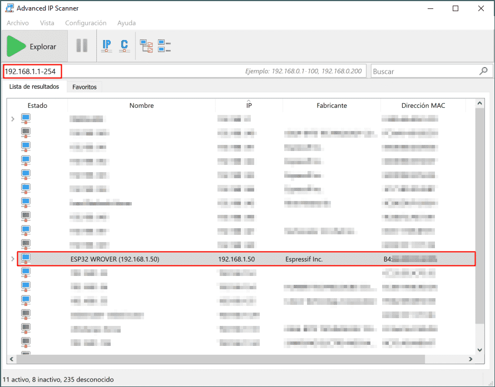495x387 pixels.
Task: Click the expand all tree icon
Action: 146,46
